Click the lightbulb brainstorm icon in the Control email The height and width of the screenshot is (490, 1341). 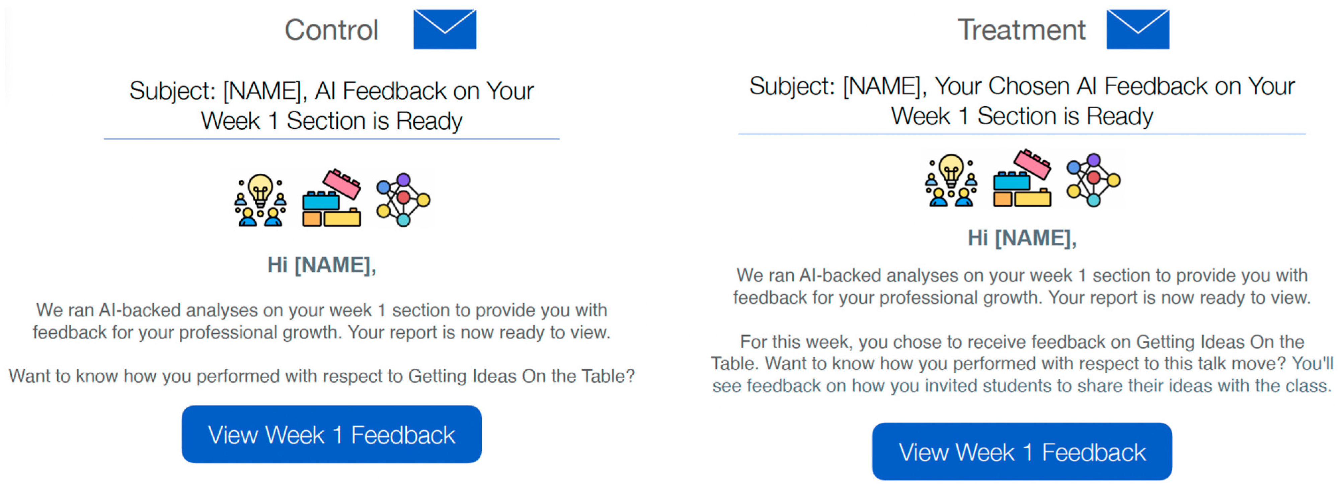click(260, 200)
